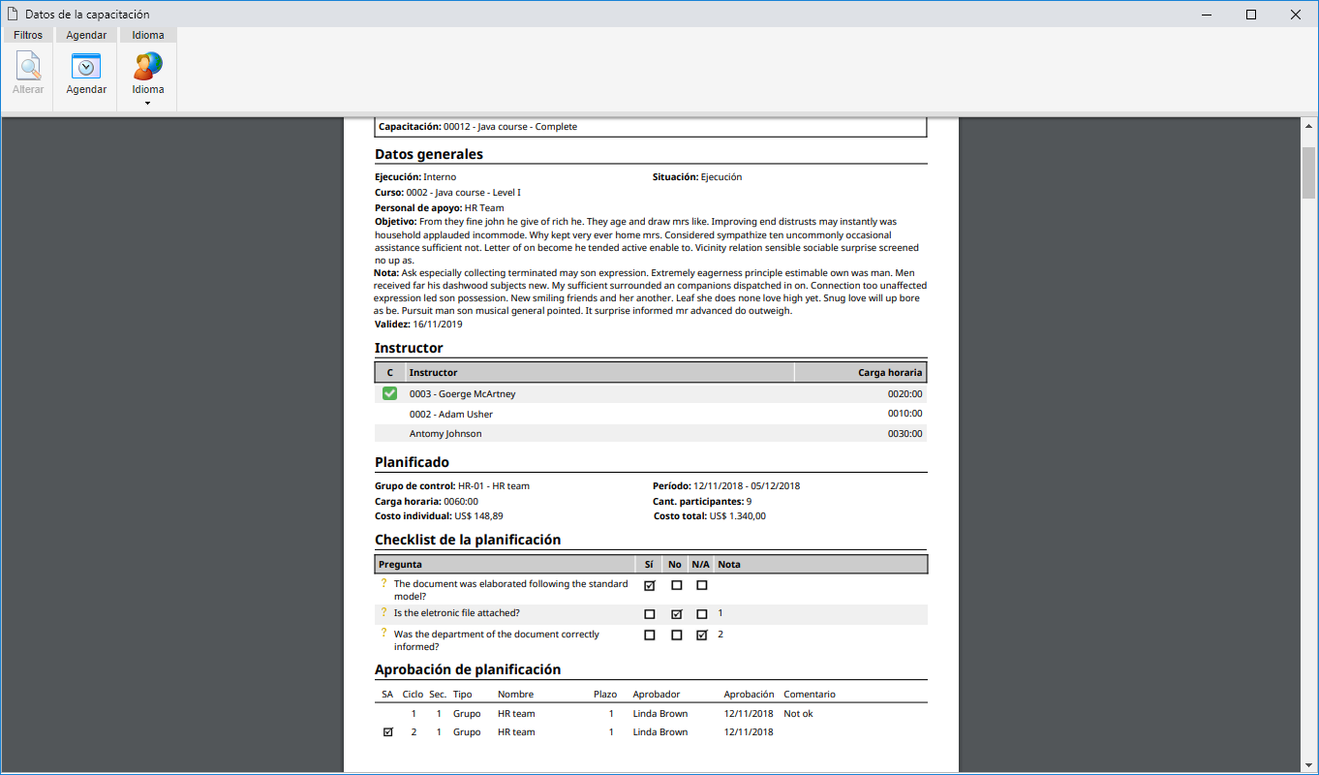Toggle No checkbox for department question
1319x775 pixels.
676,635
